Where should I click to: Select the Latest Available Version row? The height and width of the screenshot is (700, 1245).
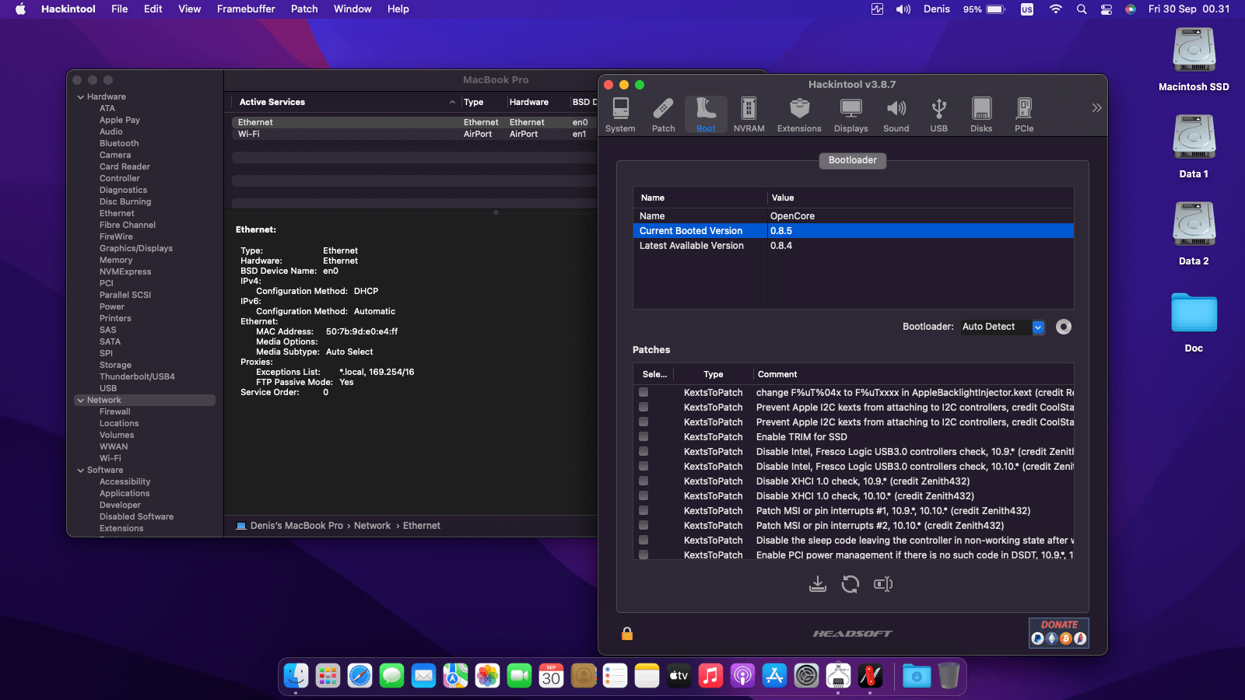[x=854, y=246]
